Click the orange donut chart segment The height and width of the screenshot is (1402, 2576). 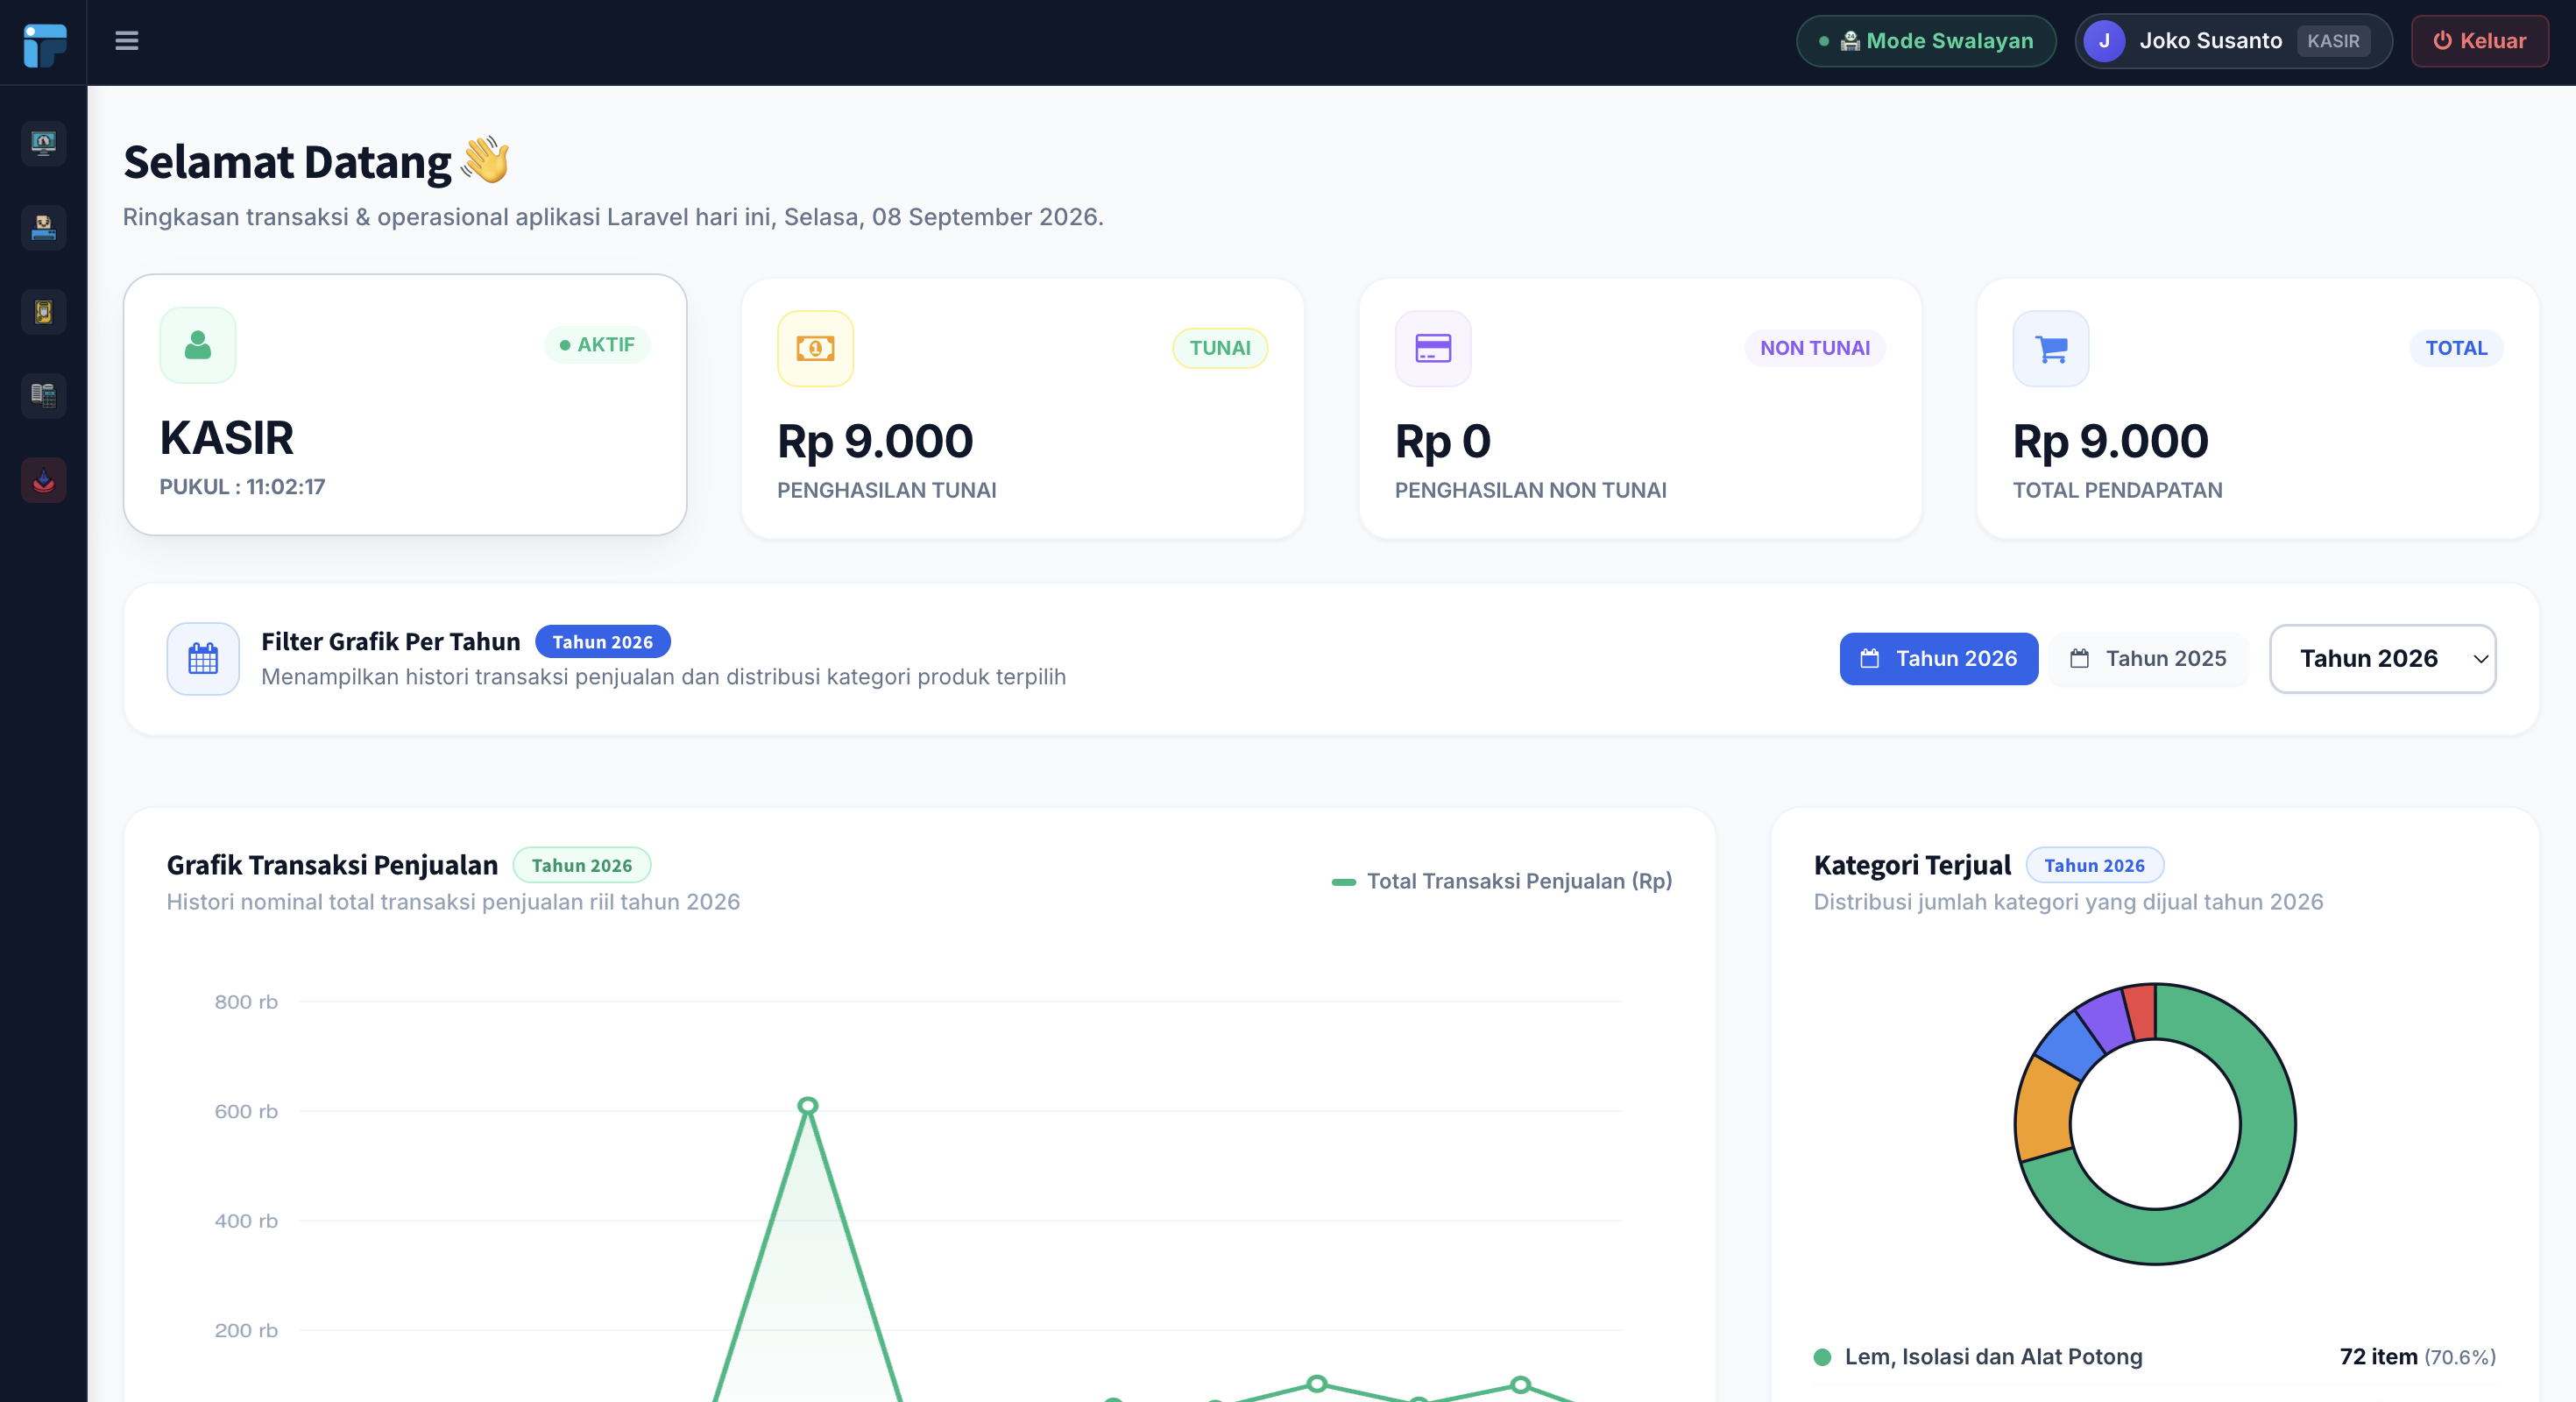2043,1111
